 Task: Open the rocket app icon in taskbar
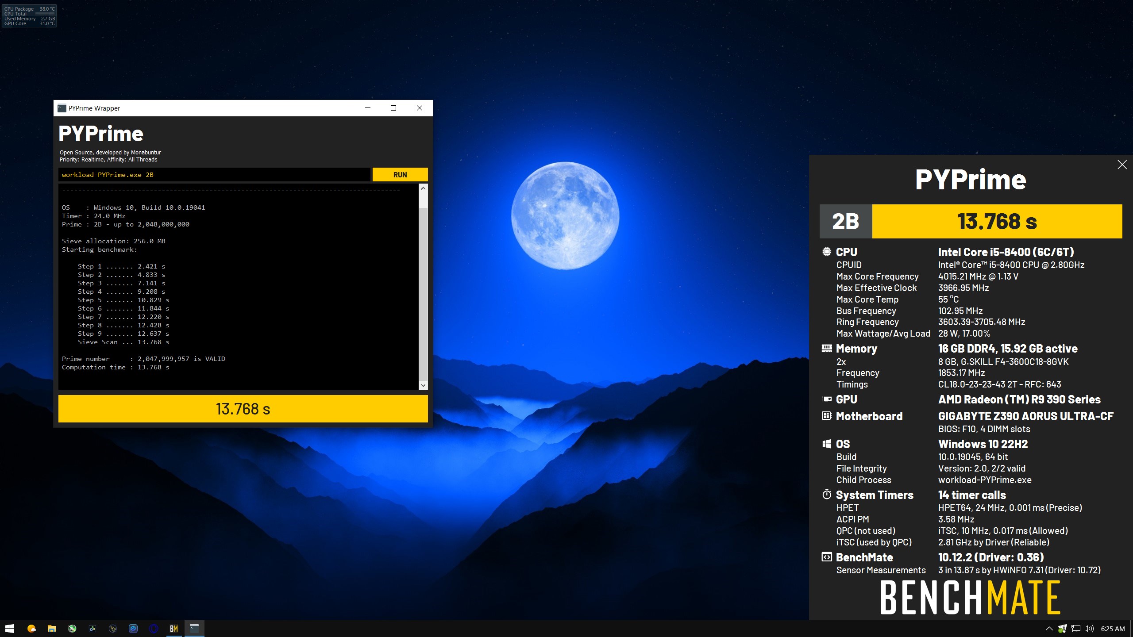point(113,629)
